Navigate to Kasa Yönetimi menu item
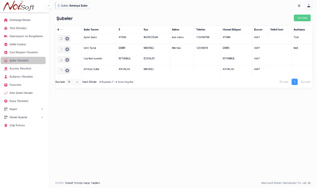The height and width of the screenshot is (188, 317). 19,101
